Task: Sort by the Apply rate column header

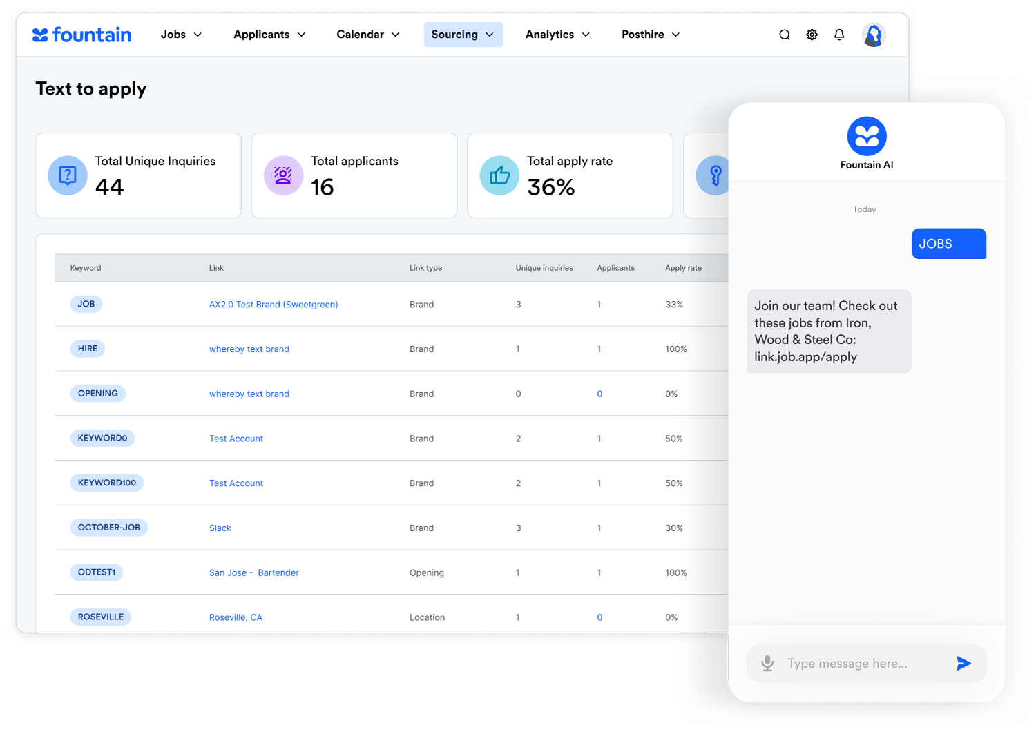Action: pyautogui.click(x=683, y=268)
